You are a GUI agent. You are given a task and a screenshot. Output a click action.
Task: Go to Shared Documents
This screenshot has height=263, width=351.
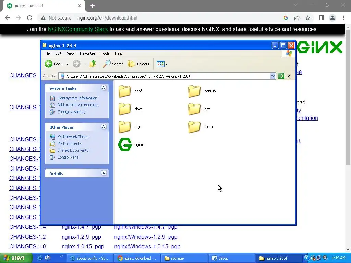point(73,150)
